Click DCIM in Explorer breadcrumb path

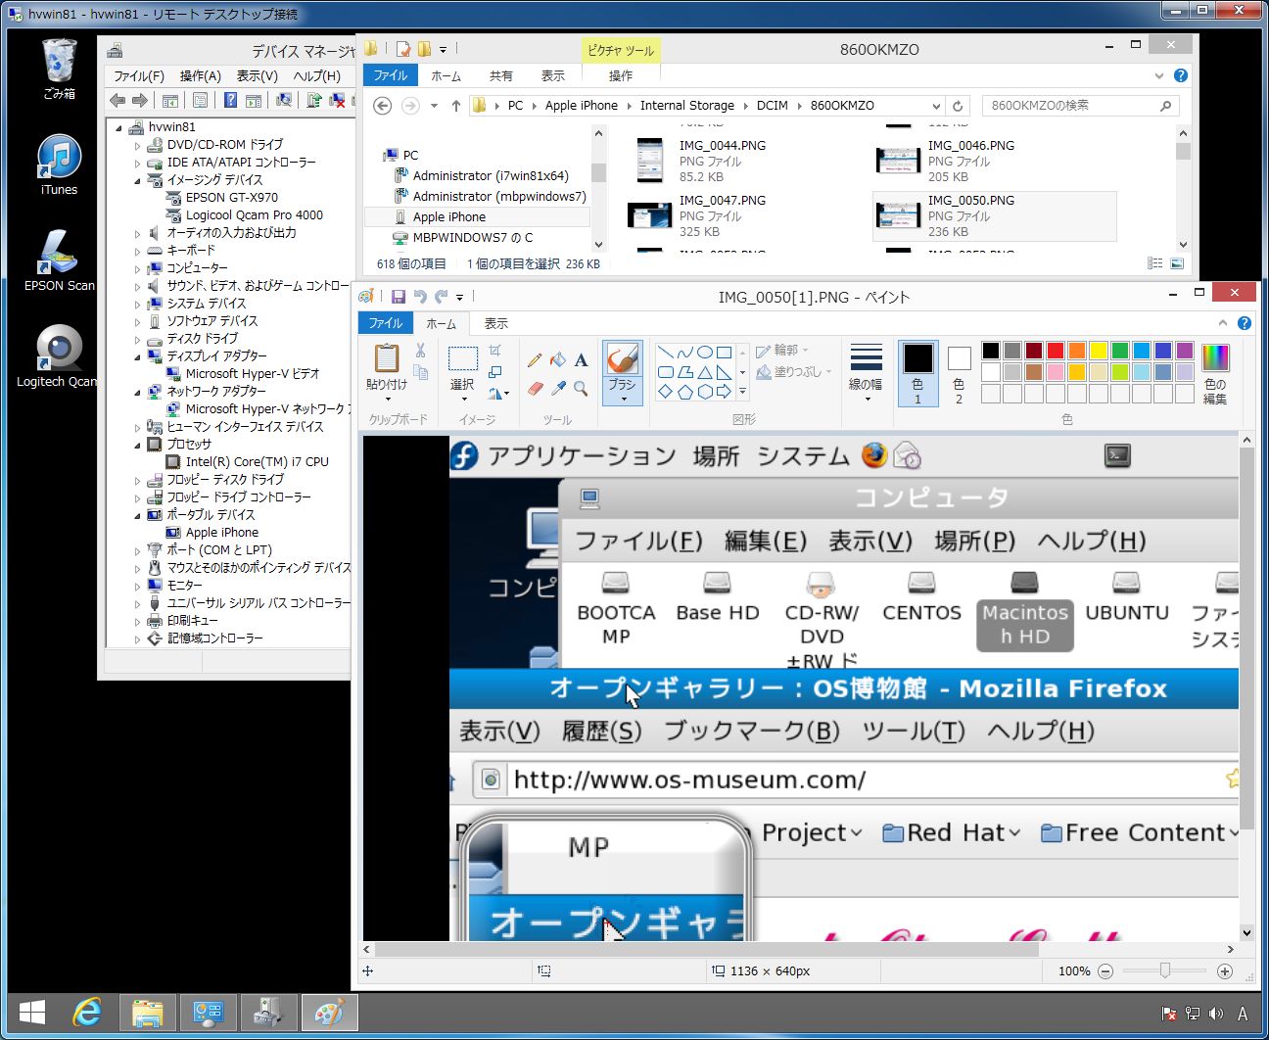pyautogui.click(x=772, y=106)
